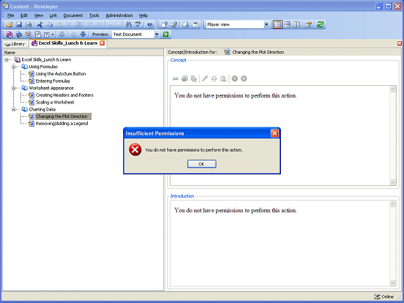This screenshot has width=404, height=303.
Task: Select the Entering Formulas topic
Action: pyautogui.click(x=53, y=81)
